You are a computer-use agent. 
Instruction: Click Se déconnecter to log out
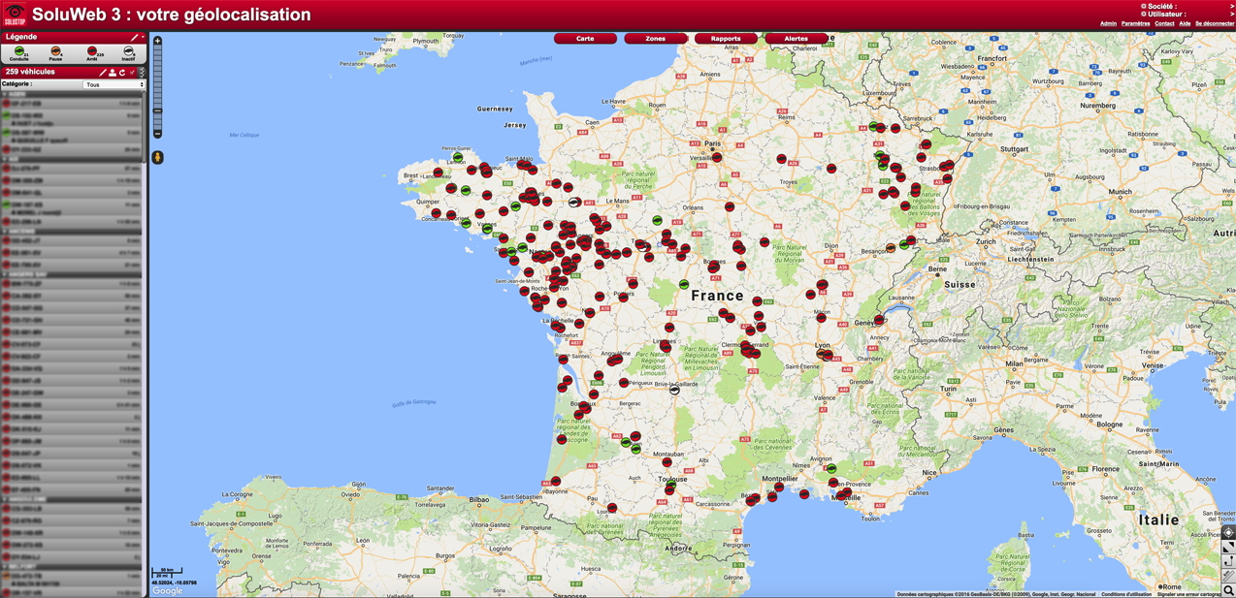point(1215,23)
